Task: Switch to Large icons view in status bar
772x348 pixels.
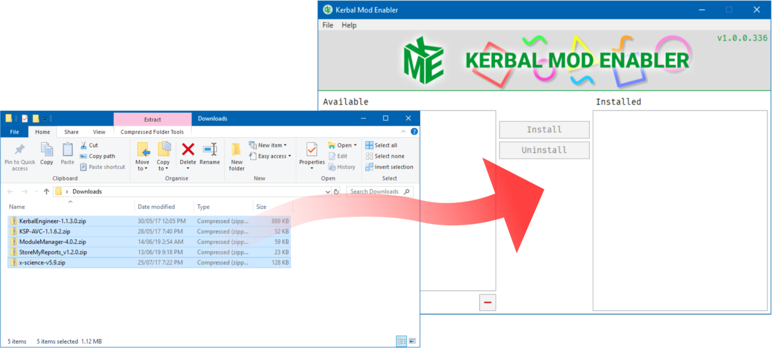Action: tap(412, 341)
